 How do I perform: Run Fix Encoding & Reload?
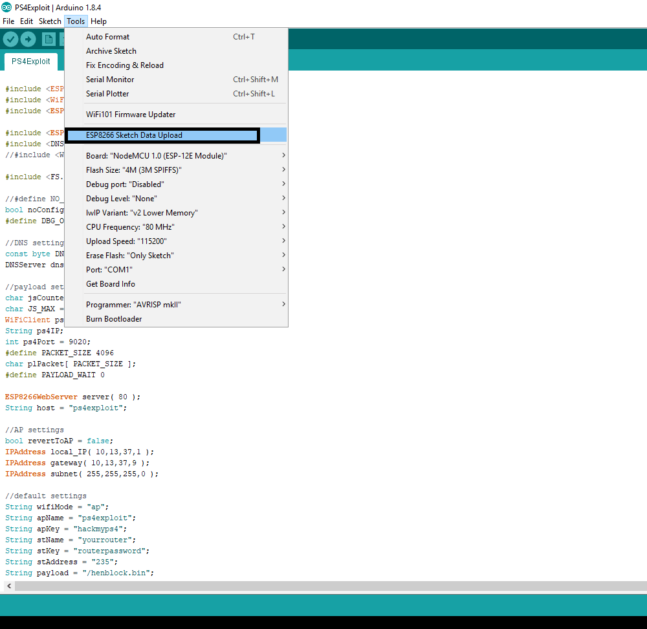(x=176, y=65)
